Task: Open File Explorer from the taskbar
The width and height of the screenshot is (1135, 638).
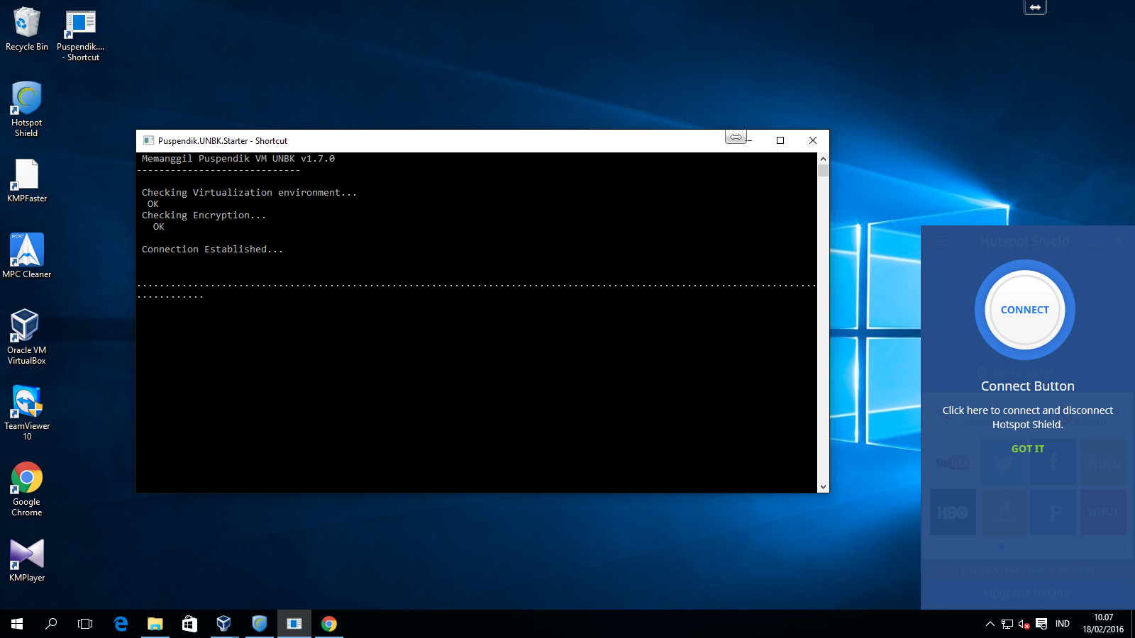Action: (x=155, y=624)
